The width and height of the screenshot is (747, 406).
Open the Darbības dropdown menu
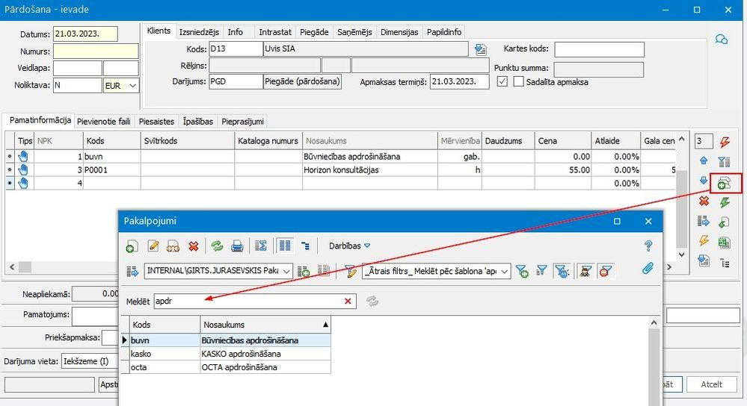click(x=349, y=246)
